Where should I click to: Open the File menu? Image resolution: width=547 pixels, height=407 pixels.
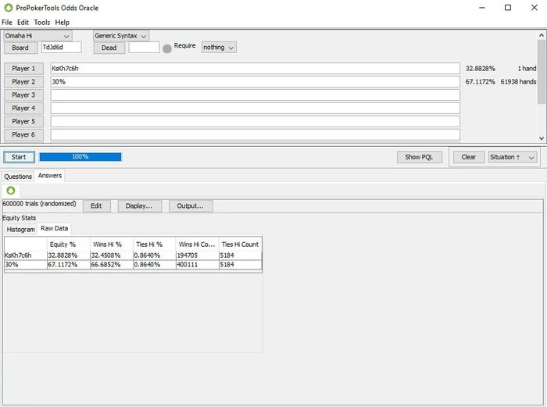(x=6, y=23)
